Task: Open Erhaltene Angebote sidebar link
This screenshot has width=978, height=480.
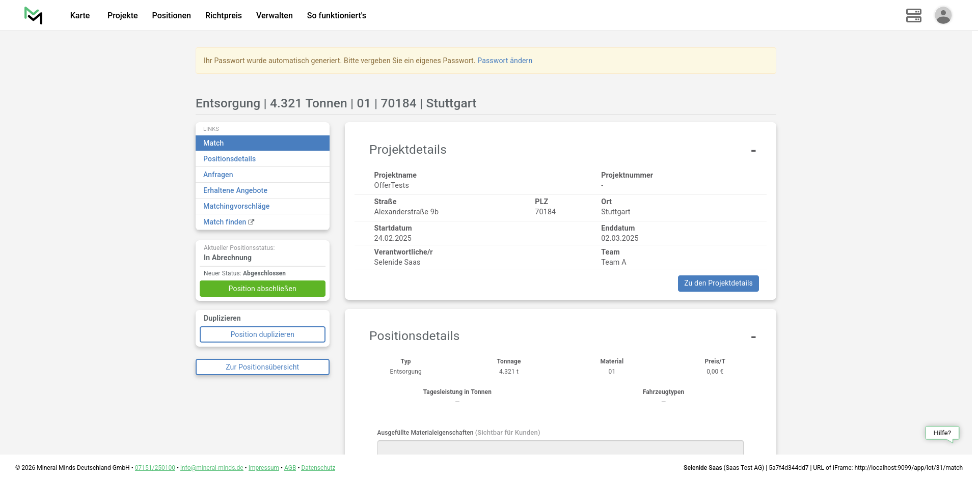Action: click(x=235, y=190)
